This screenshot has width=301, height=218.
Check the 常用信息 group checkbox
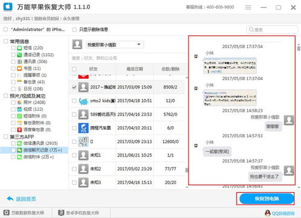[6, 41]
